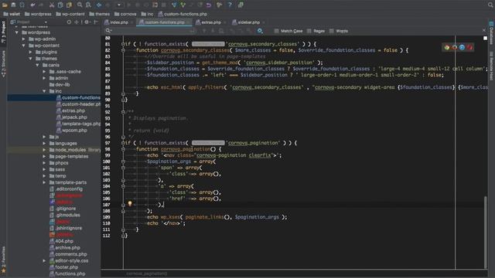The image size is (495, 278).
Task: Close the index.php tab
Action: [x=132, y=22]
